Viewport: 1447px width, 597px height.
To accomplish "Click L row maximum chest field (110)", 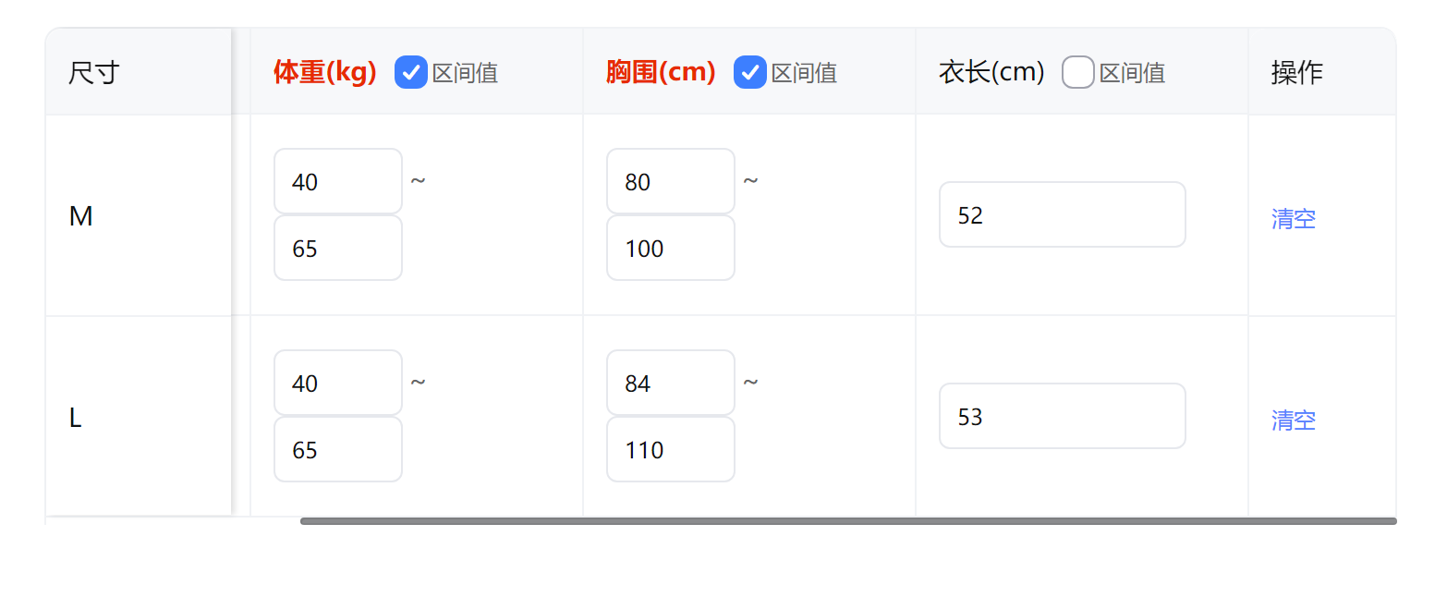I will 671,449.
